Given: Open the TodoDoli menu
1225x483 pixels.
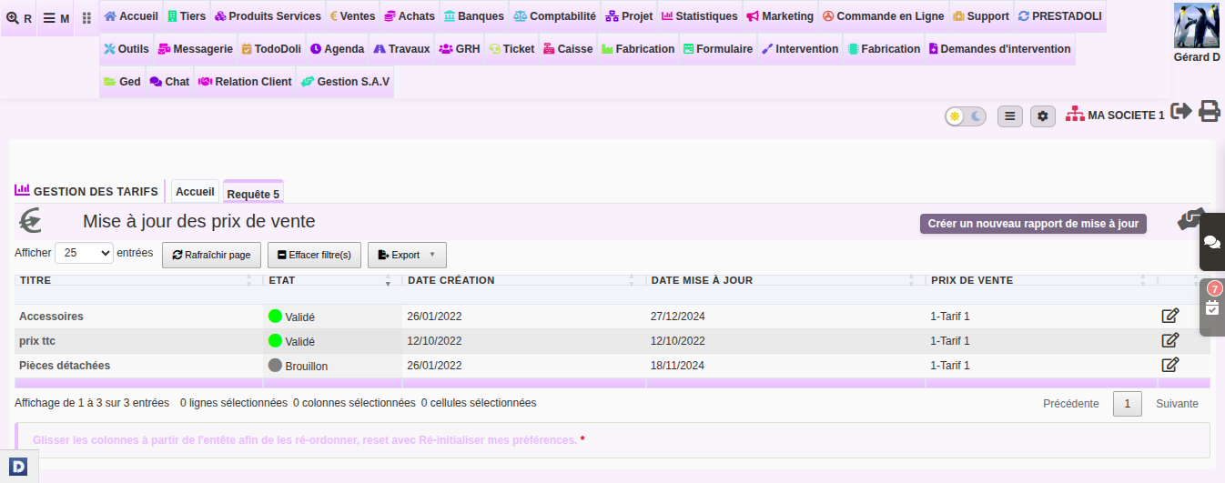Looking at the screenshot, I should [270, 49].
